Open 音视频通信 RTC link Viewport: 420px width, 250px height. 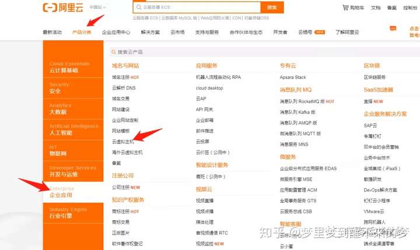[x=212, y=233]
